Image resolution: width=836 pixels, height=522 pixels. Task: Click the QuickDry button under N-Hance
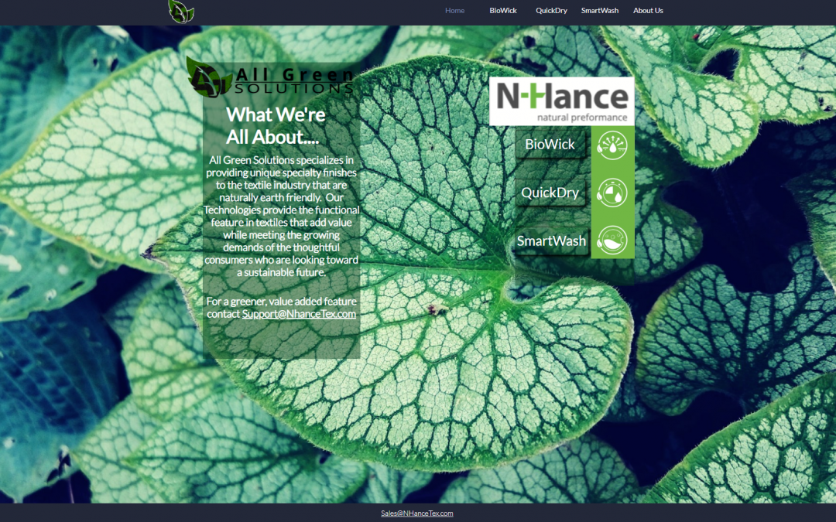[550, 193]
